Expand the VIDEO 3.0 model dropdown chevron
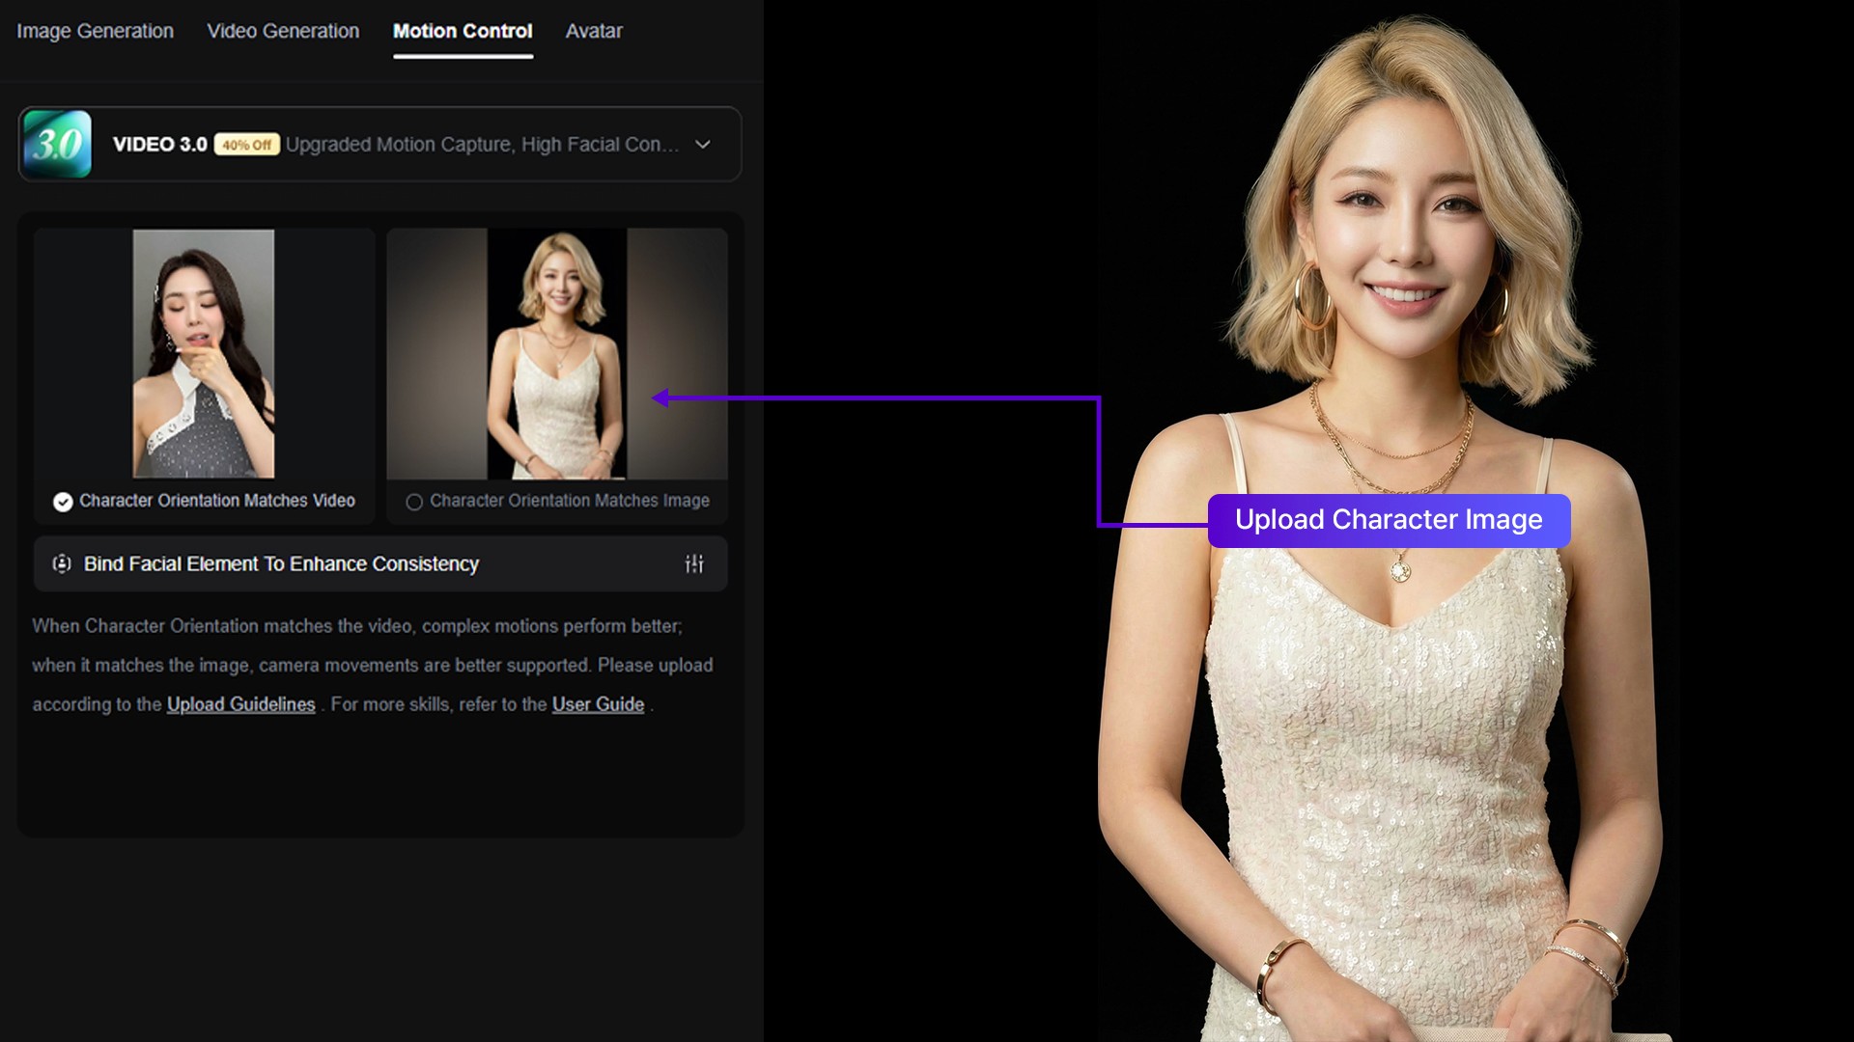The height and width of the screenshot is (1042, 1854). tap(703, 145)
